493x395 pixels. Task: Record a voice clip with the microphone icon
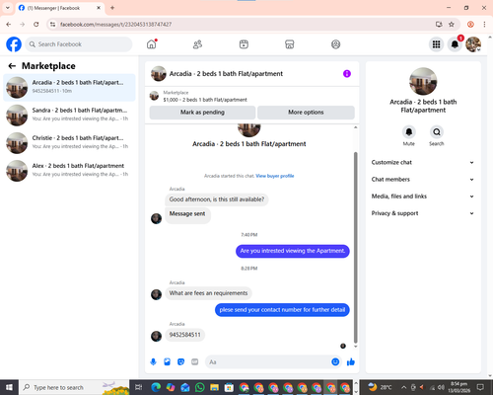pyautogui.click(x=153, y=362)
